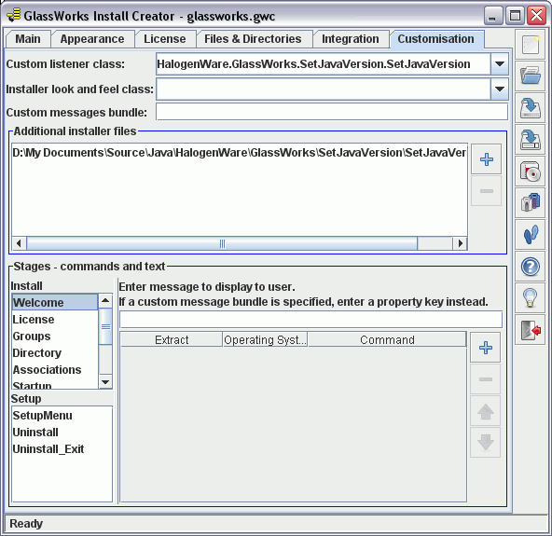Screen dimensions: 552x536
Task: Select the SetJavaVersion file path entry
Action: click(x=240, y=152)
